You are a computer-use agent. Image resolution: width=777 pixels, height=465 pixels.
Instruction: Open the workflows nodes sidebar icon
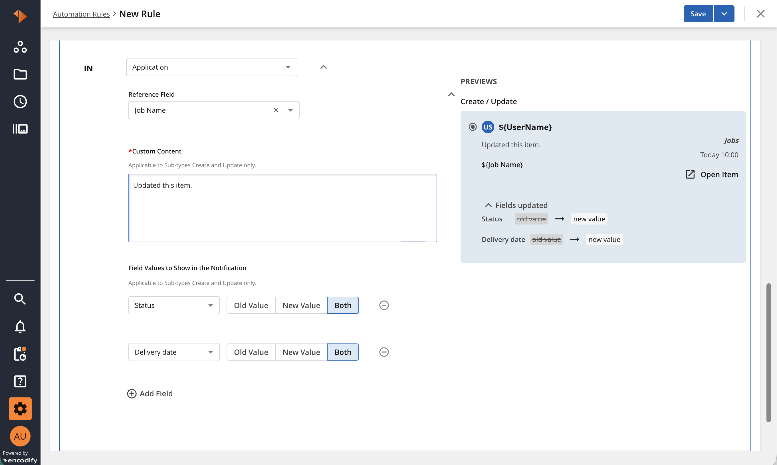[x=20, y=47]
